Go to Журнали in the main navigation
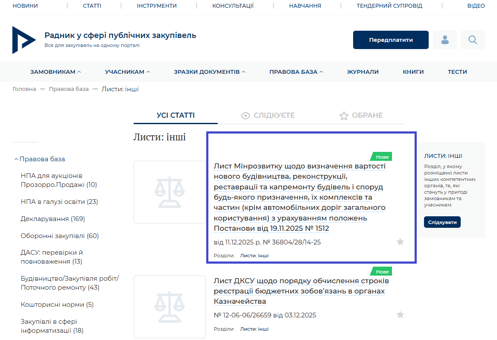The height and width of the screenshot is (340, 497). tap(363, 72)
